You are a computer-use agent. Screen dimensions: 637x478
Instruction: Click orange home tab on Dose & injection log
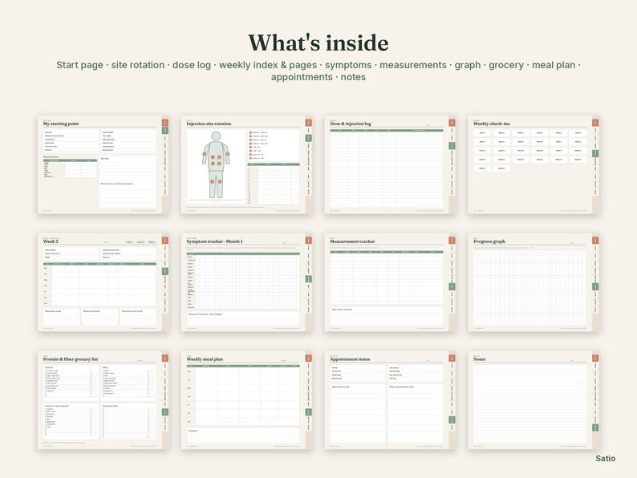tap(452, 123)
